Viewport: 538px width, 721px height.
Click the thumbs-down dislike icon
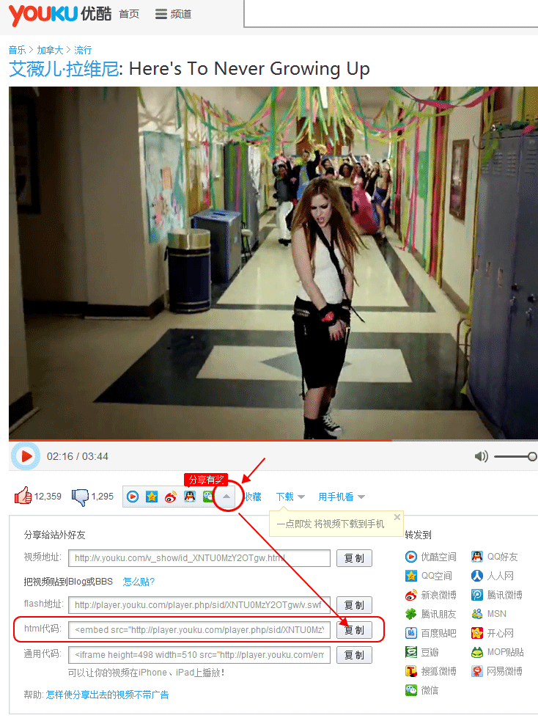pos(80,497)
